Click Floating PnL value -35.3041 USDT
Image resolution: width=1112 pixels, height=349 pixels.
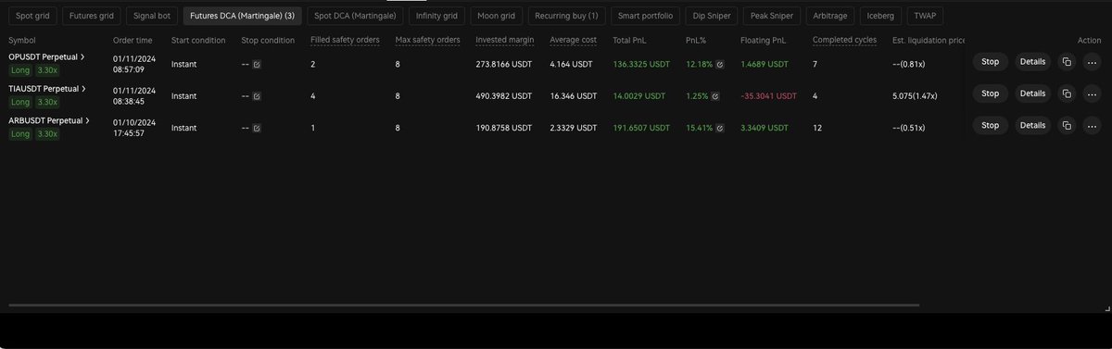coord(769,95)
